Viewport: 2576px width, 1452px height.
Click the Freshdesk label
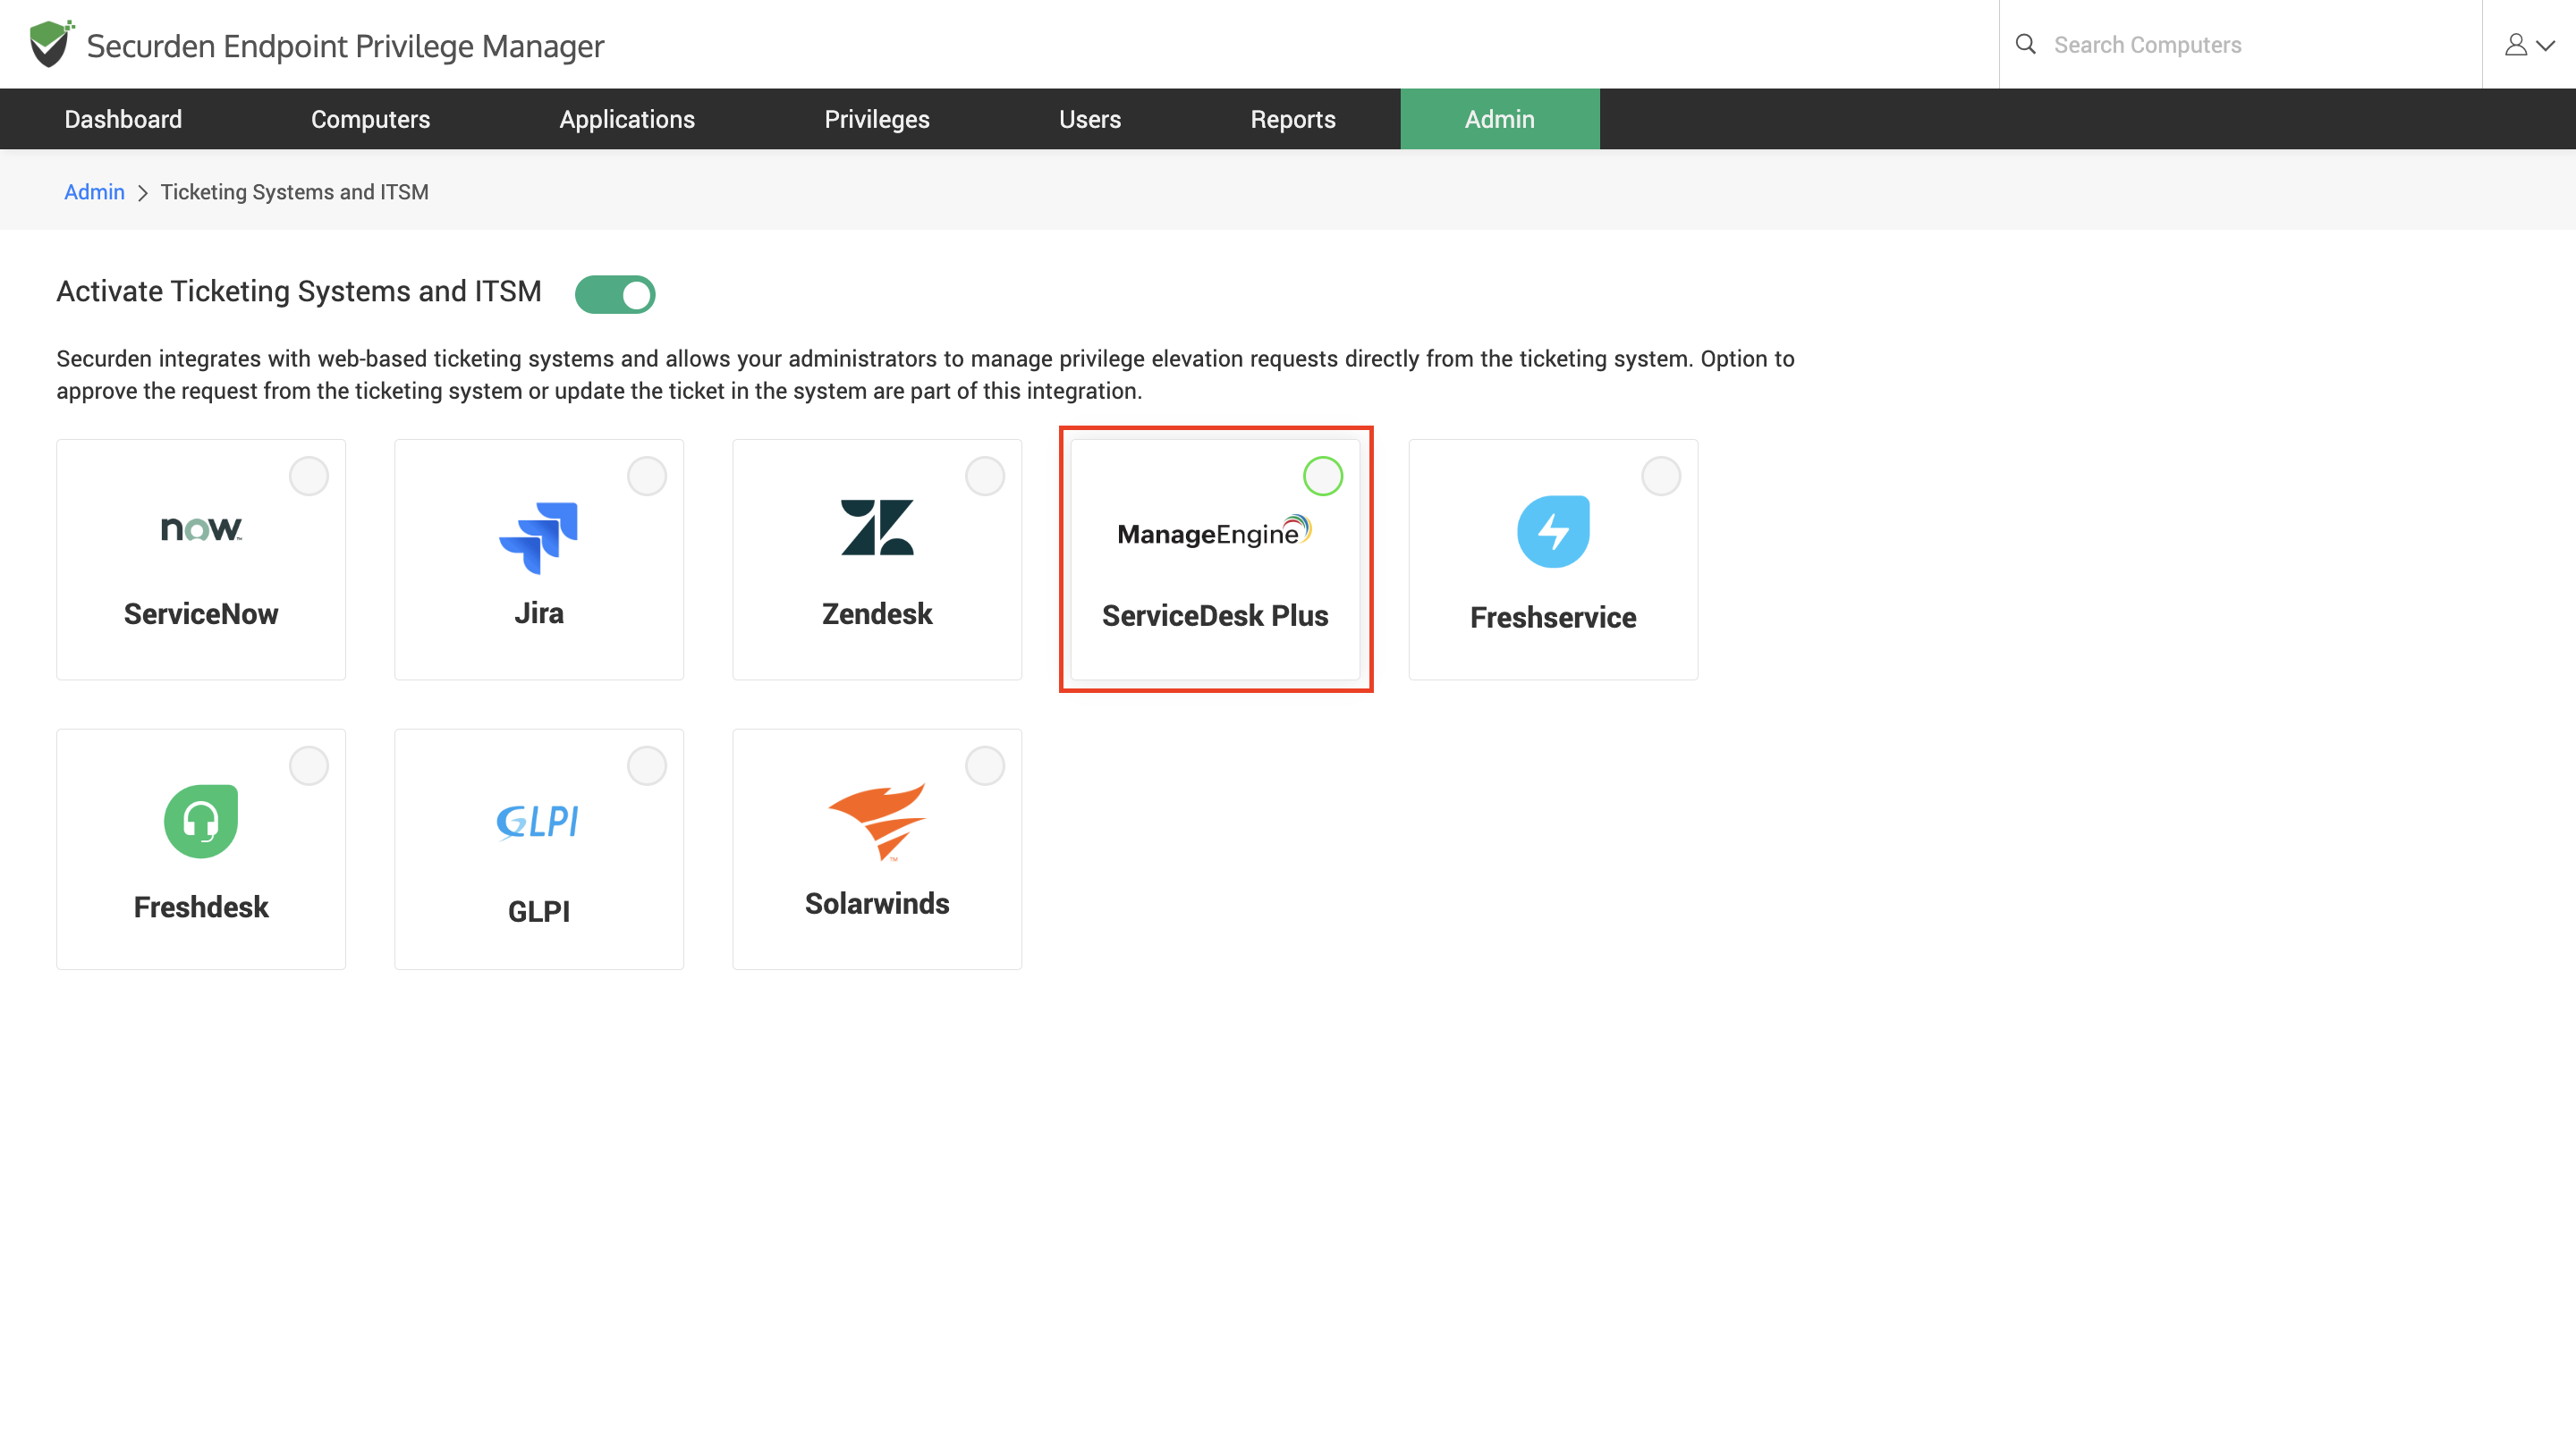[x=201, y=907]
